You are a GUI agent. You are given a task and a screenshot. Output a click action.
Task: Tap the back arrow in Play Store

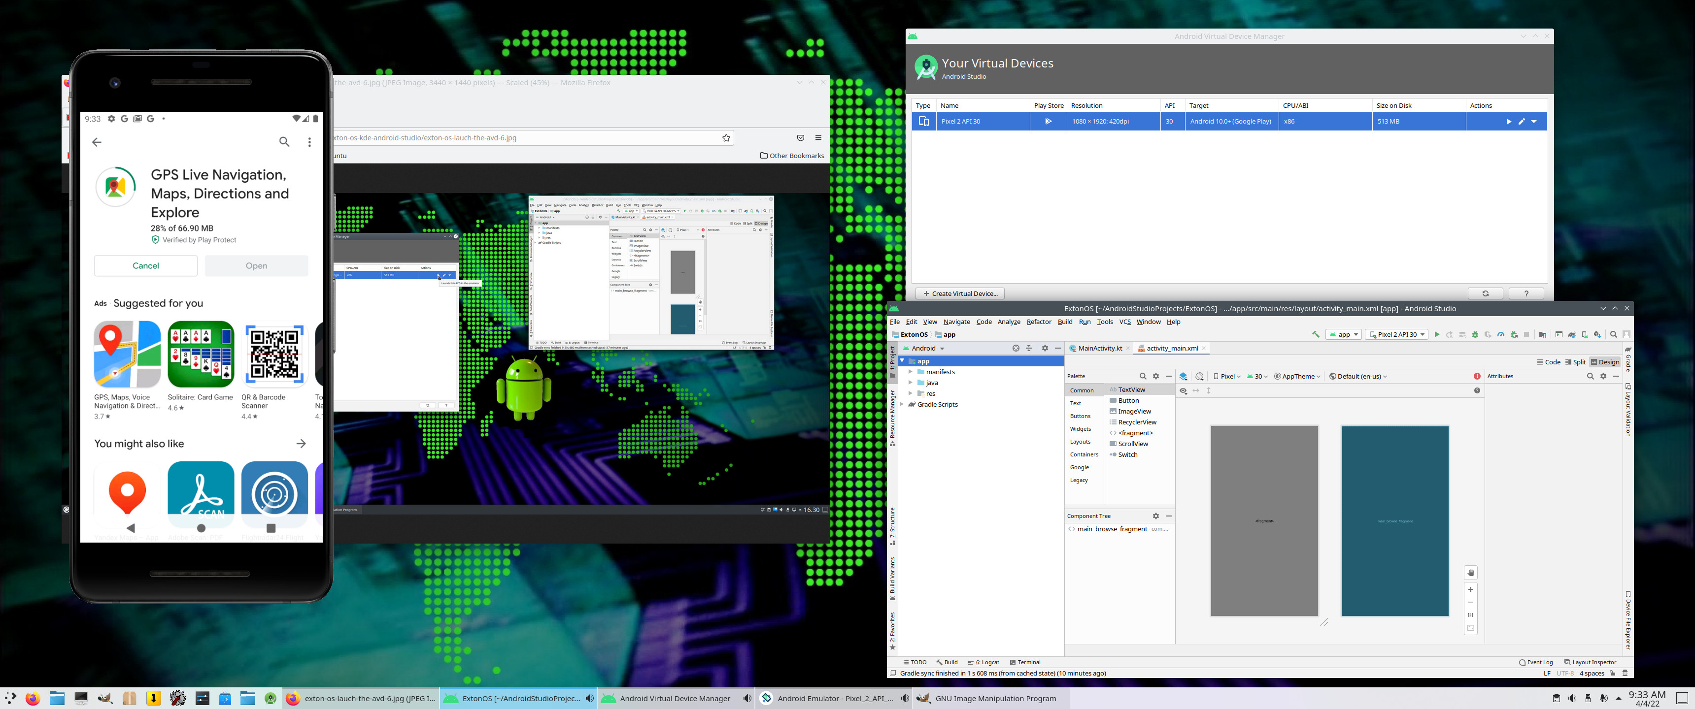coord(97,142)
